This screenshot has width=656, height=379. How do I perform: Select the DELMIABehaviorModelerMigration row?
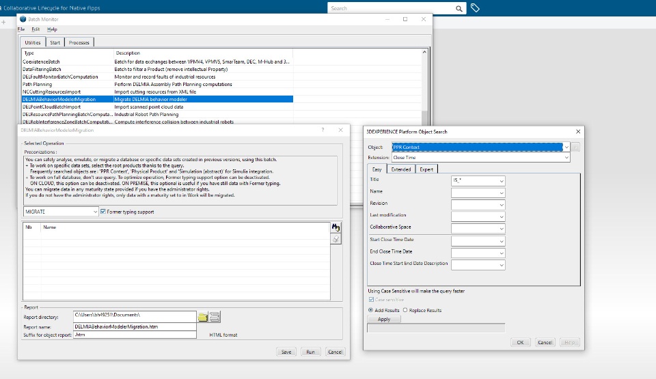[x=157, y=99]
